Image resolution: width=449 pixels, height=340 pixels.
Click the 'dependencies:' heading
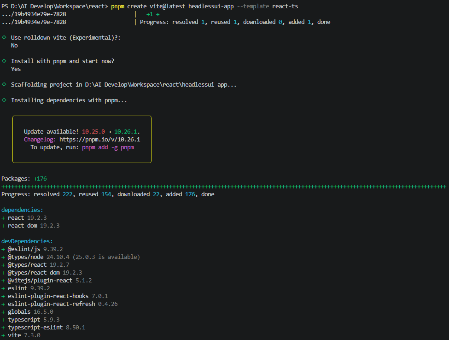coord(22,210)
